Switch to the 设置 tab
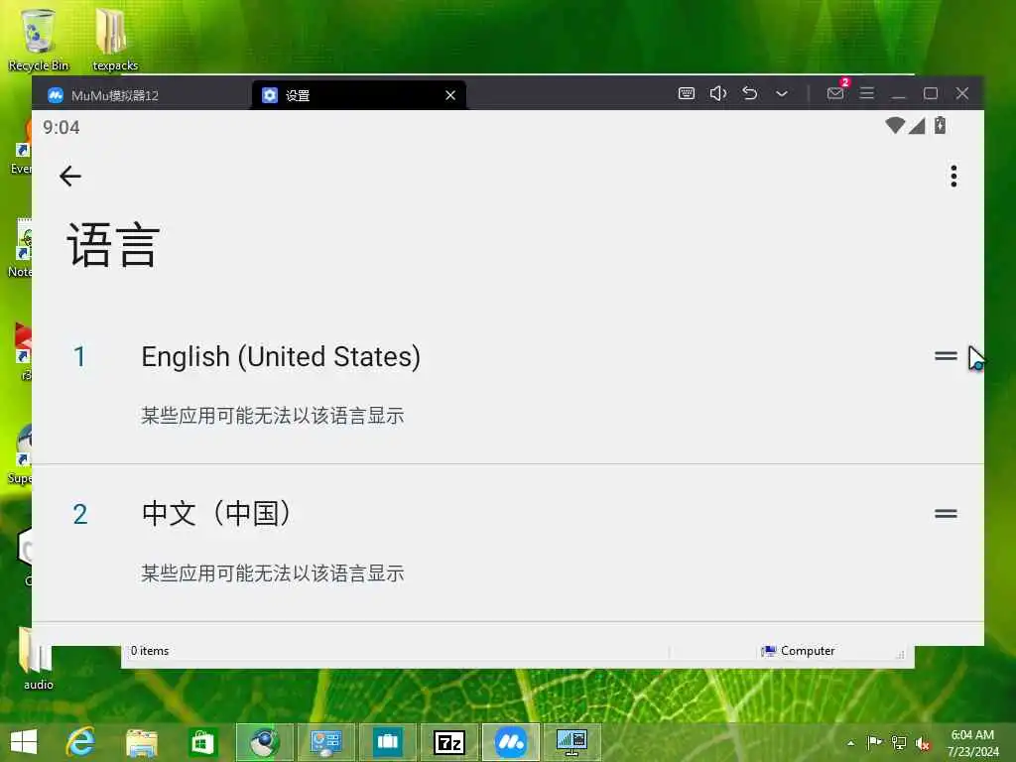The width and height of the screenshot is (1016, 762). 357,95
